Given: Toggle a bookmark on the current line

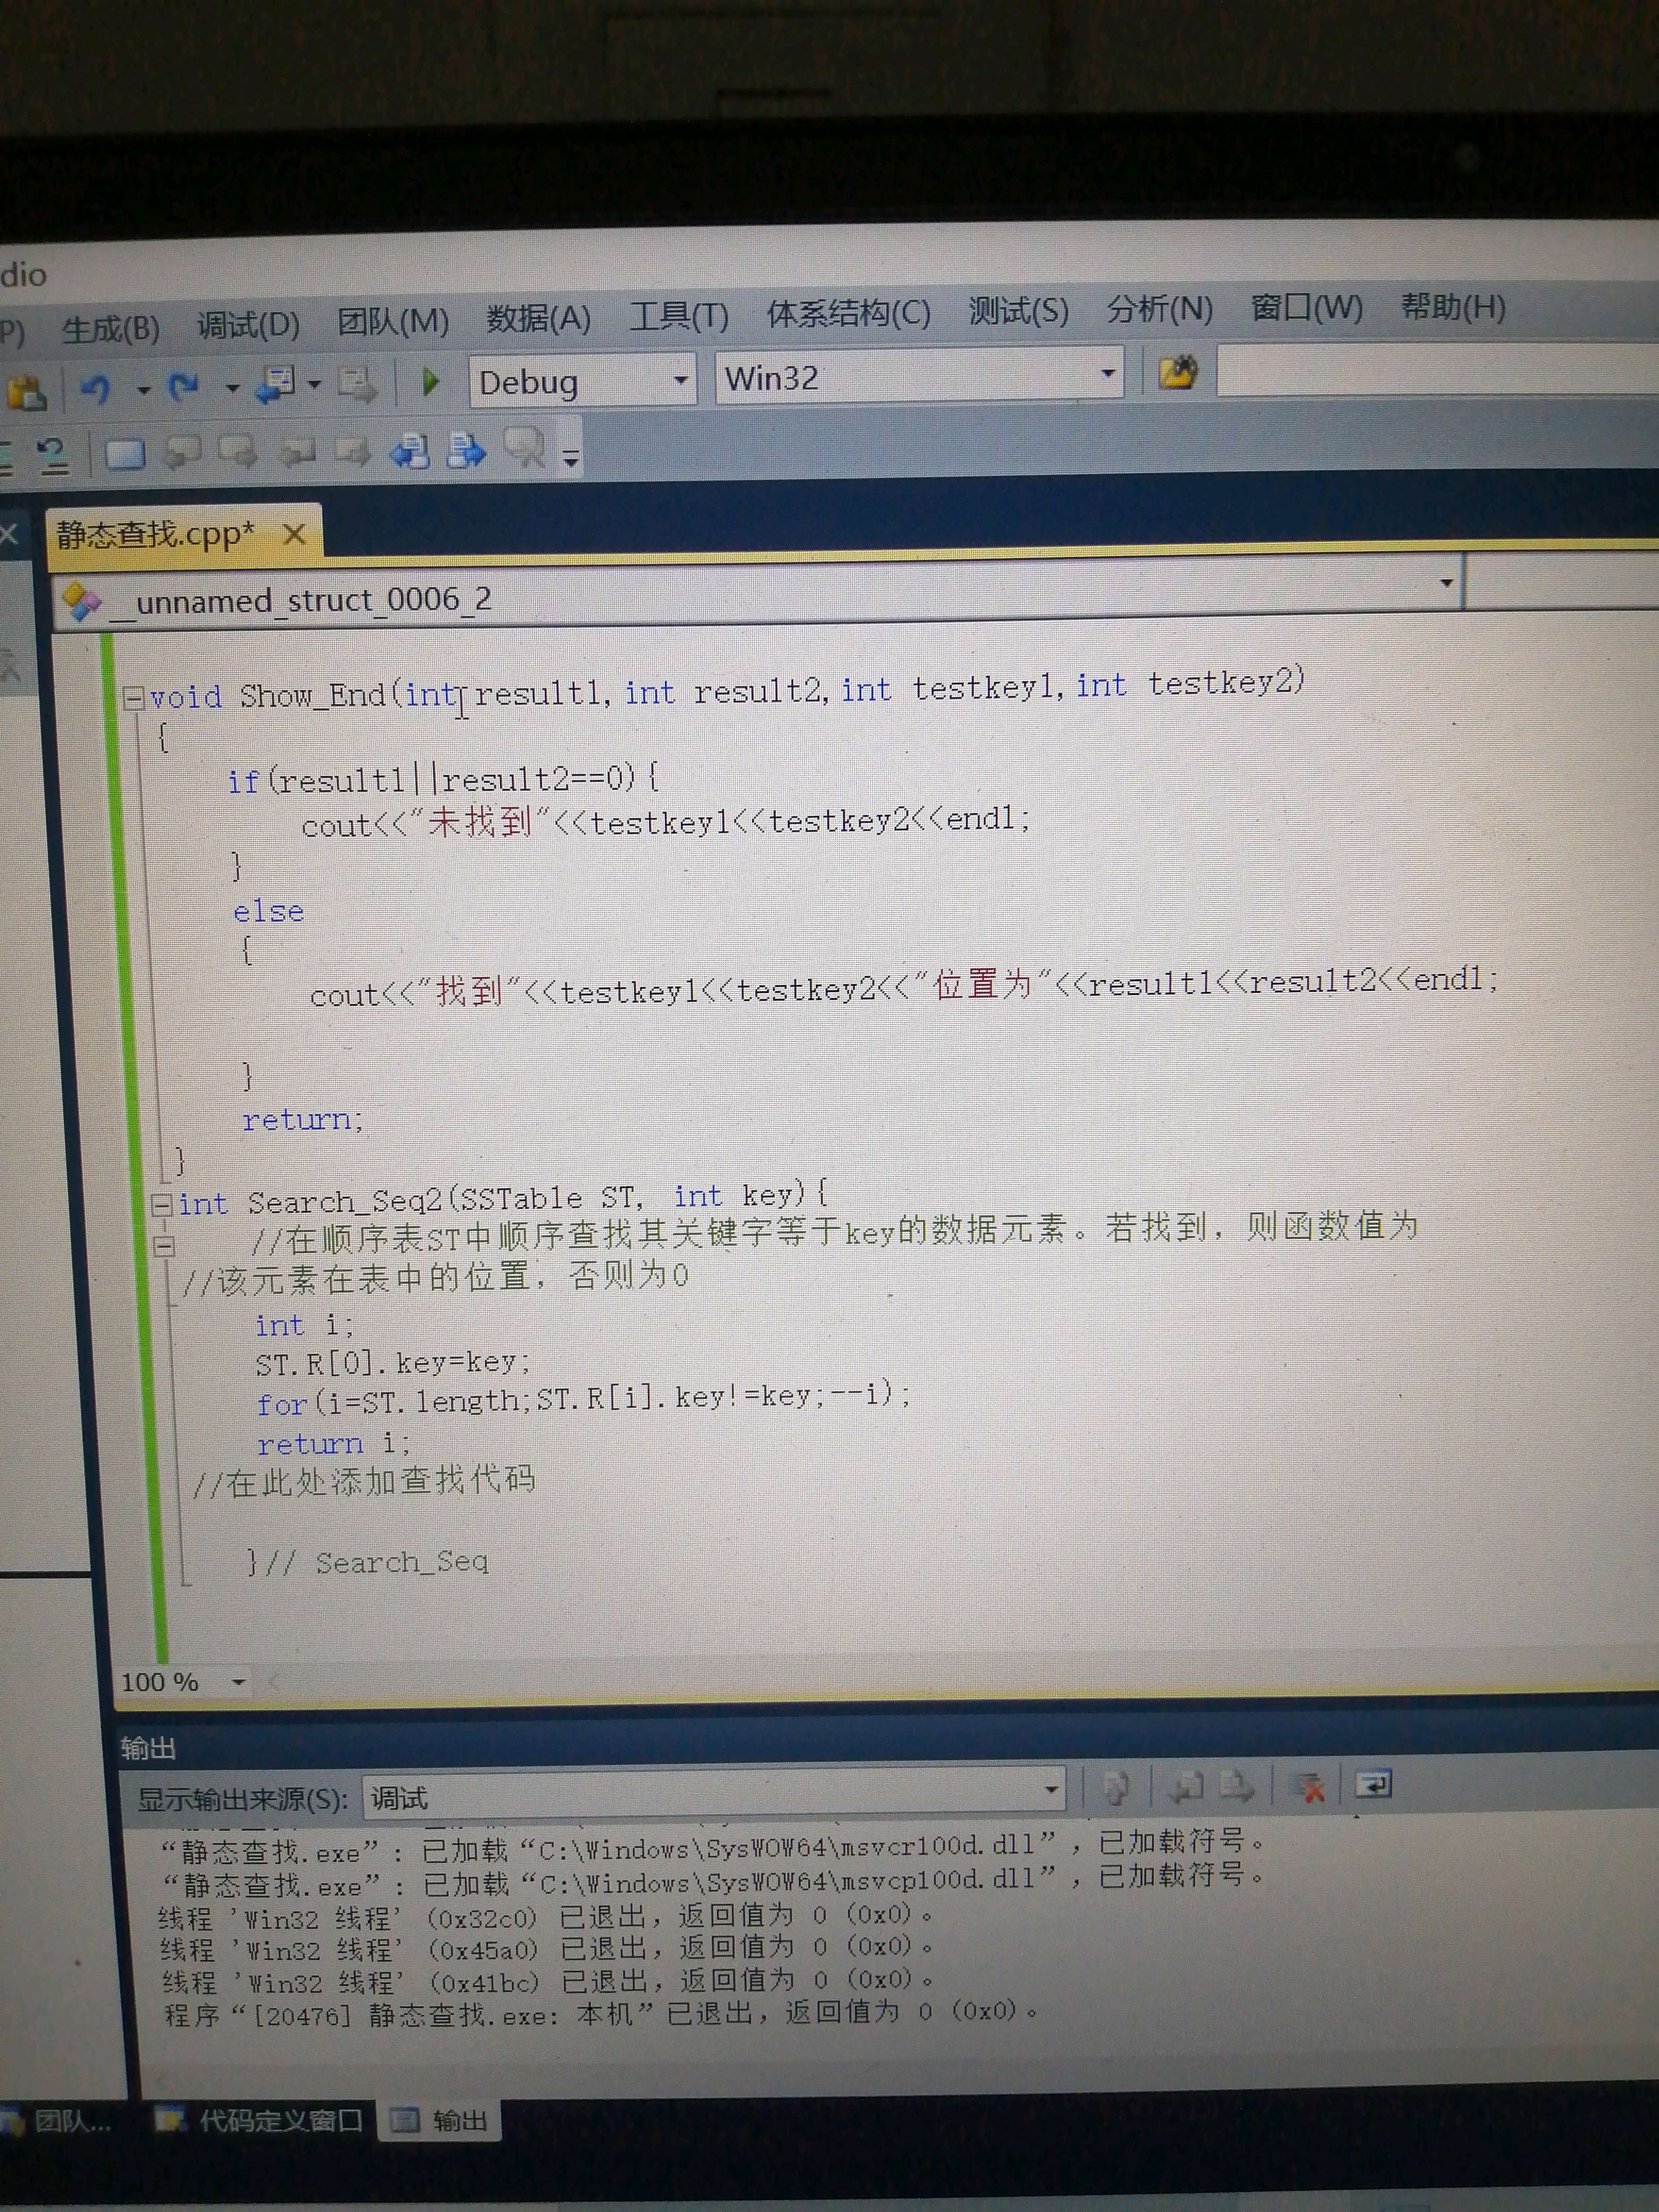Looking at the screenshot, I should pos(125,455).
